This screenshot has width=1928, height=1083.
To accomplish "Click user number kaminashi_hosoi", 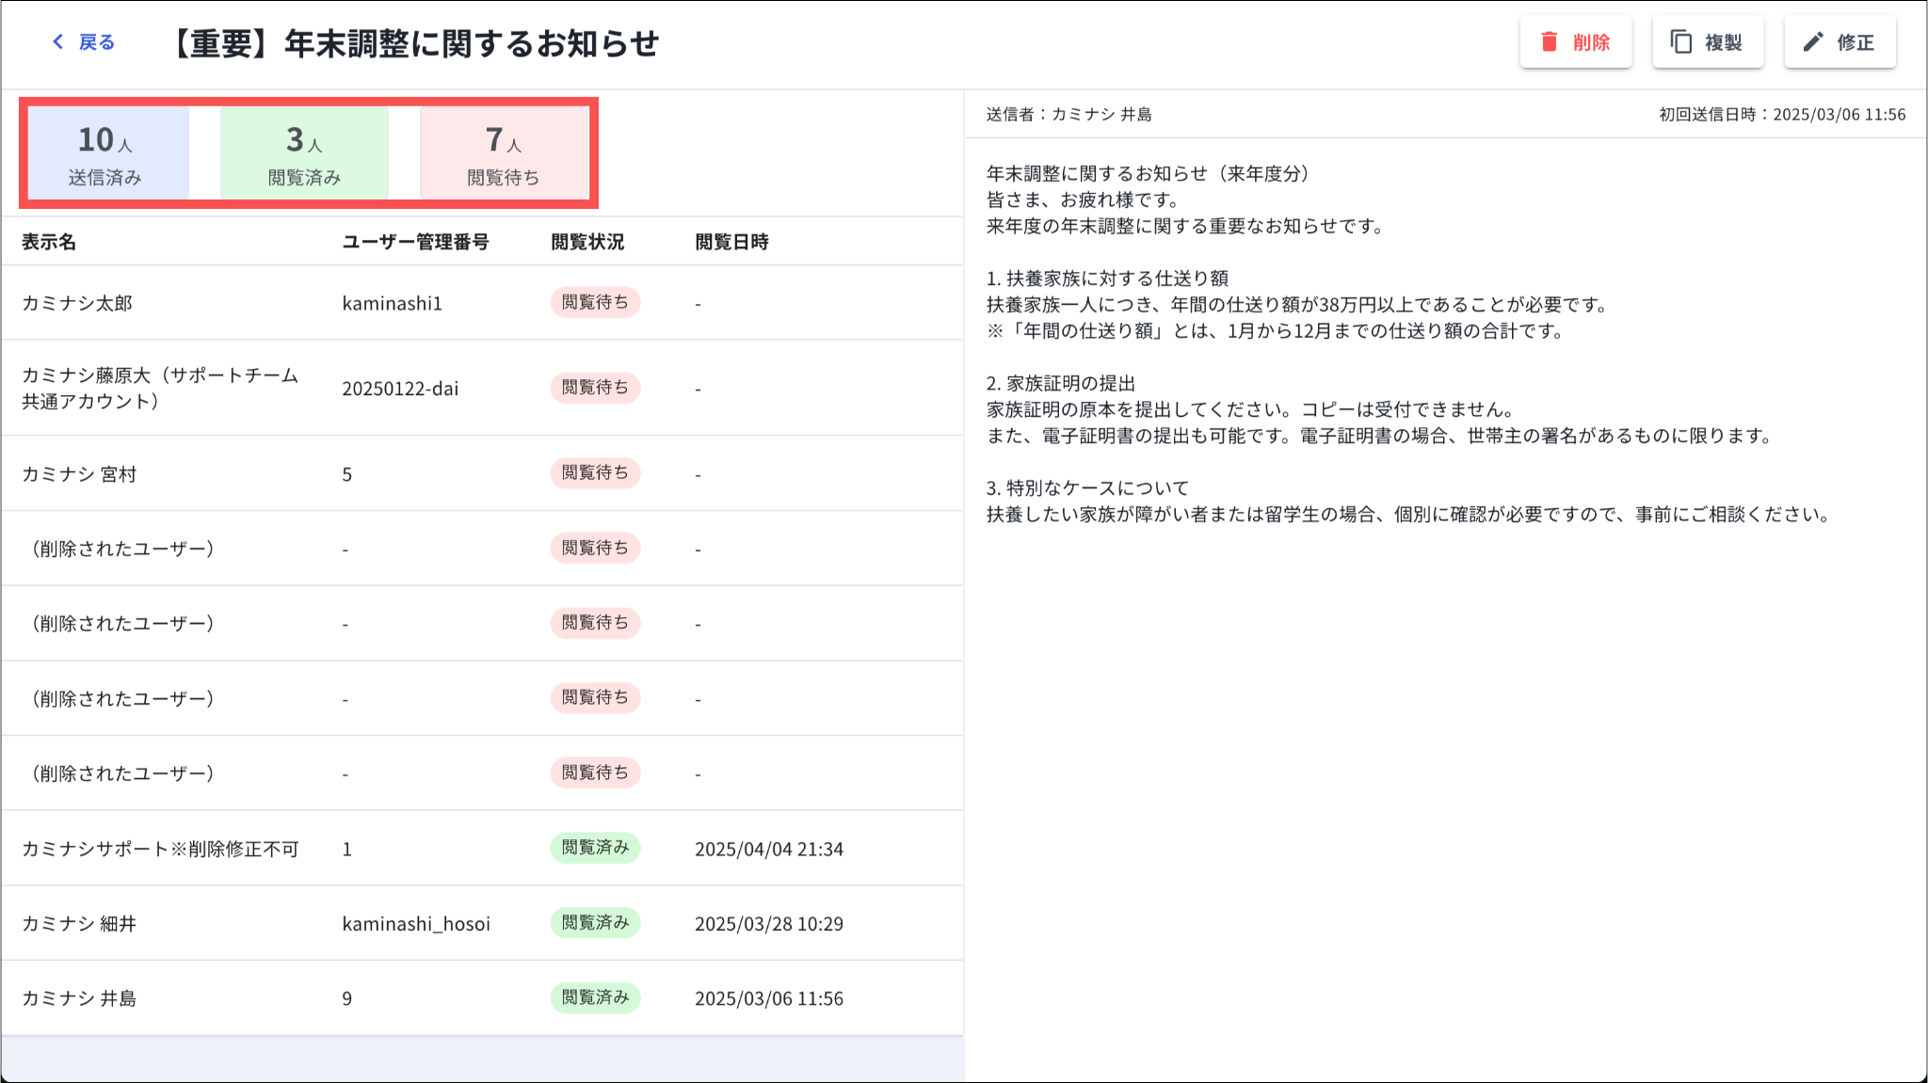I will (x=416, y=924).
